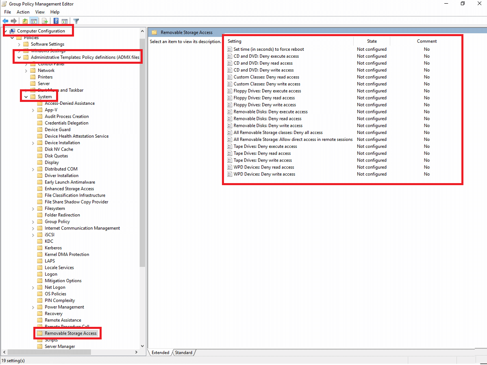Screen dimensions: 487x365
Task: Switch to the Standard tab
Action: tap(183, 352)
